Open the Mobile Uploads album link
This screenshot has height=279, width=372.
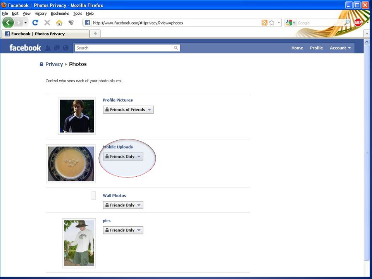tap(118, 147)
